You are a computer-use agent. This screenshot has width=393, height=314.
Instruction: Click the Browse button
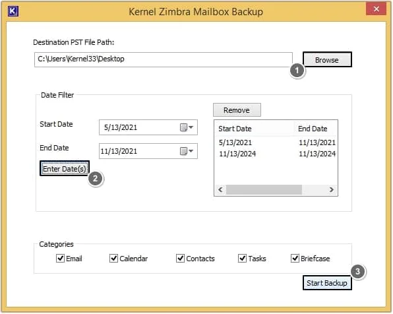point(327,60)
